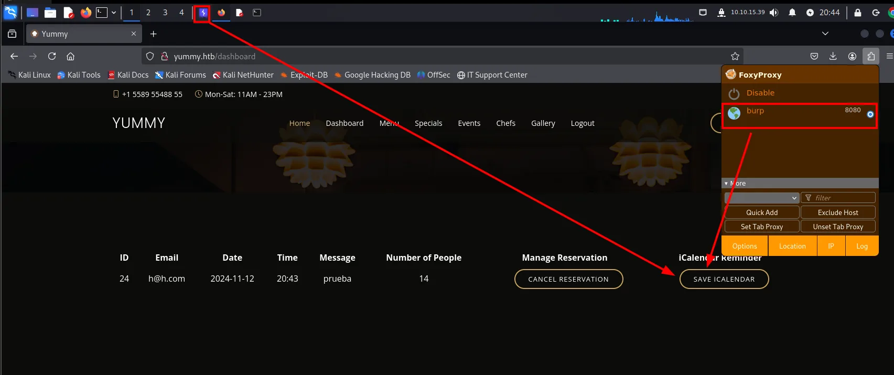
Task: Open the notifications bell in the panel
Action: (792, 13)
